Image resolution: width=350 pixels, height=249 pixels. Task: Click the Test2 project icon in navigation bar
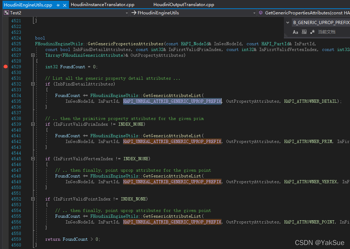(6, 13)
